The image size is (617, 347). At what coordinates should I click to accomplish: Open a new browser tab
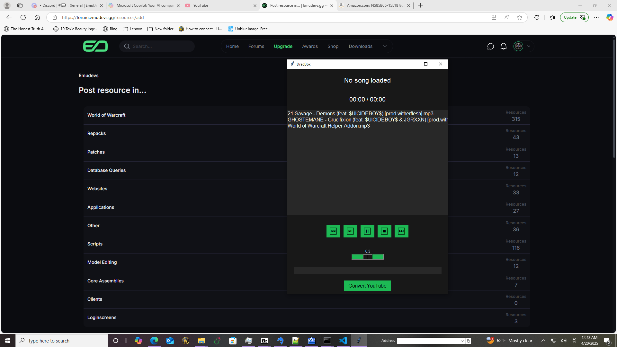click(420, 5)
